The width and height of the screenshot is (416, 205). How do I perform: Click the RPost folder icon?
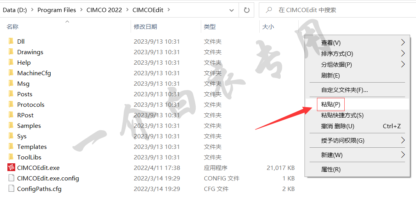click(x=11, y=115)
